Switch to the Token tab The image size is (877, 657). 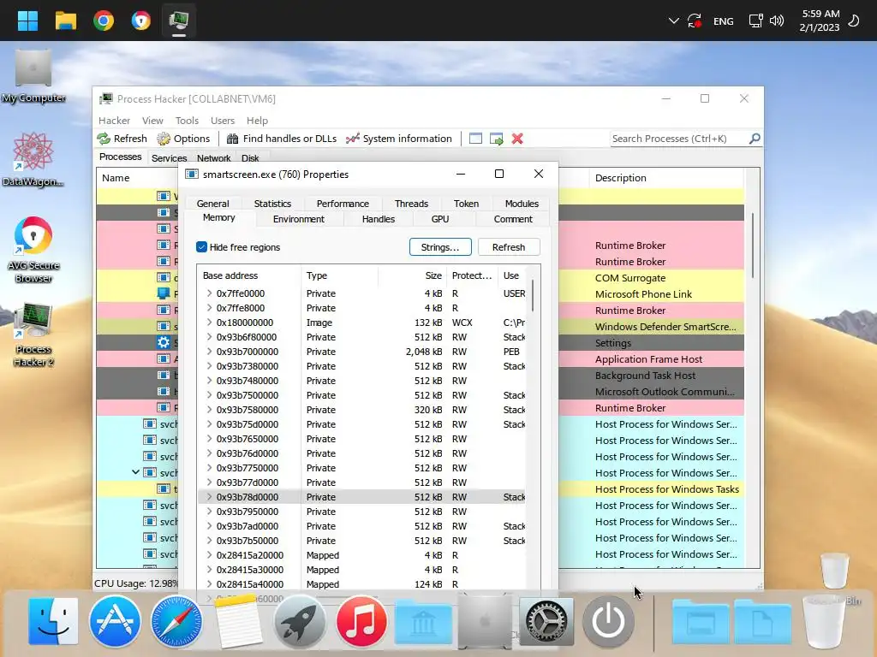pyautogui.click(x=466, y=204)
